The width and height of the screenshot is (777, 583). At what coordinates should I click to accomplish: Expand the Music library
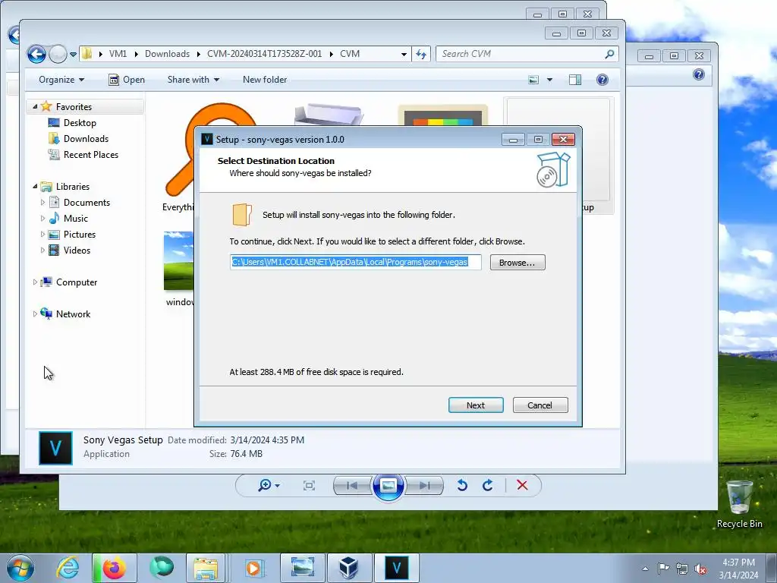[42, 218]
